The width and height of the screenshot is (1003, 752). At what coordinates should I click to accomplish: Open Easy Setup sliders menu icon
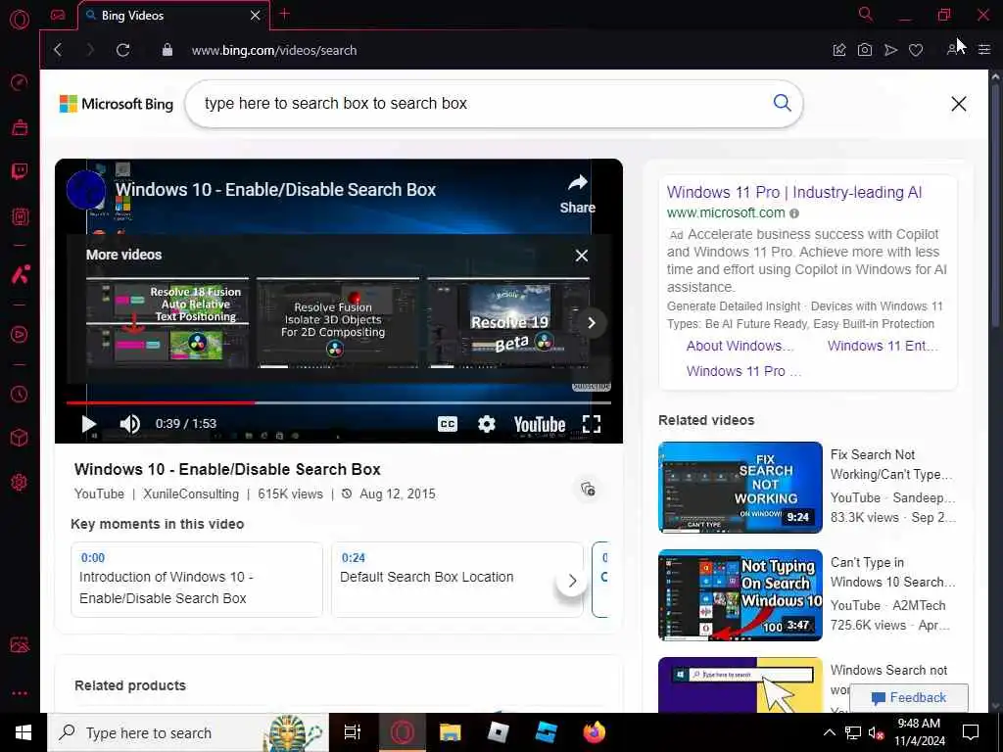(x=984, y=50)
